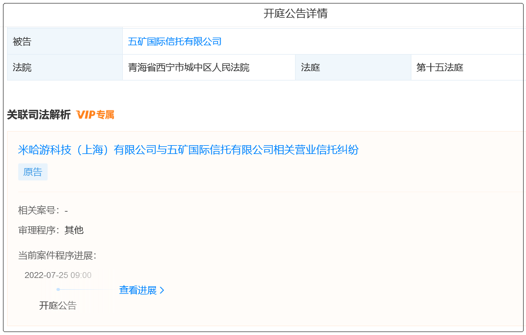Click the chevron arrow next to 查看进展

click(x=162, y=290)
